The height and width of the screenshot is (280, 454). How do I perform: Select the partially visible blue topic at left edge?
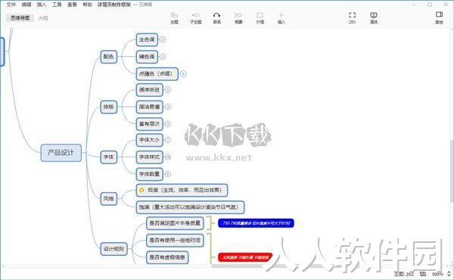tap(2, 51)
